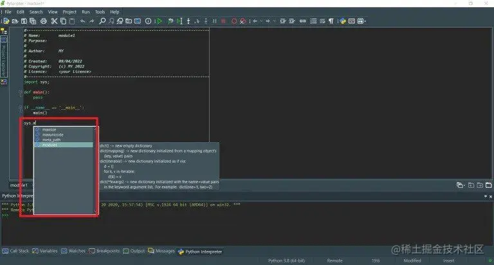Switch to the Messages tab
Image resolution: width=494 pixels, height=265 pixels.
point(161,251)
